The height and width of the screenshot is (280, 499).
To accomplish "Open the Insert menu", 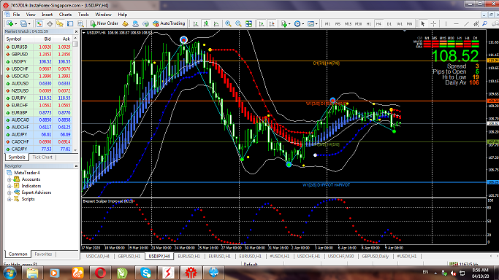I will point(47,15).
